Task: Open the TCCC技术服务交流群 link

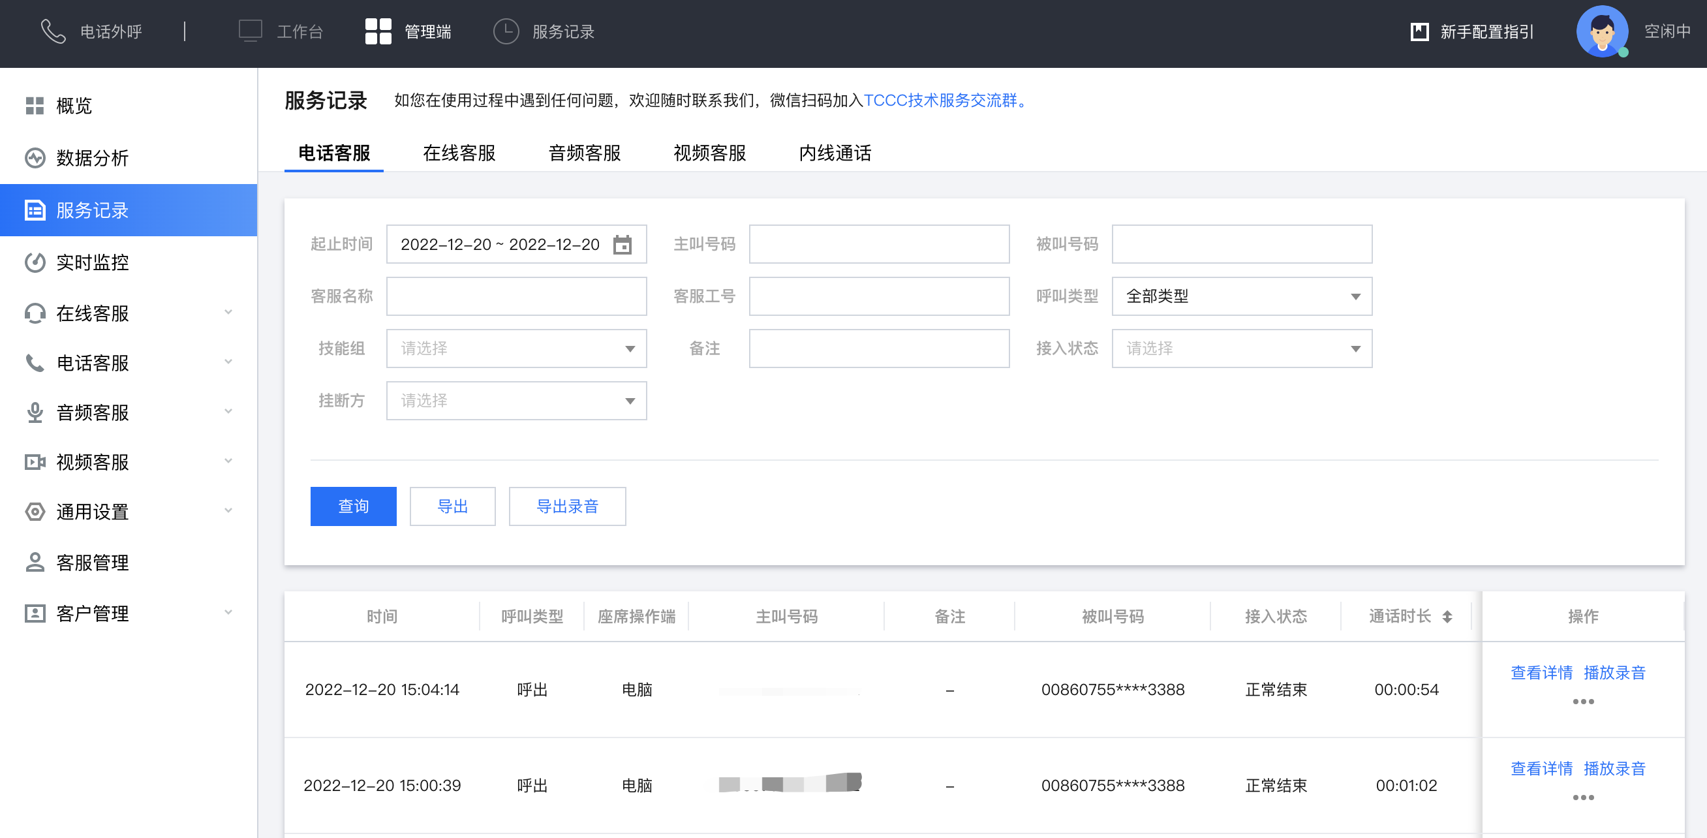Action: pos(940,101)
